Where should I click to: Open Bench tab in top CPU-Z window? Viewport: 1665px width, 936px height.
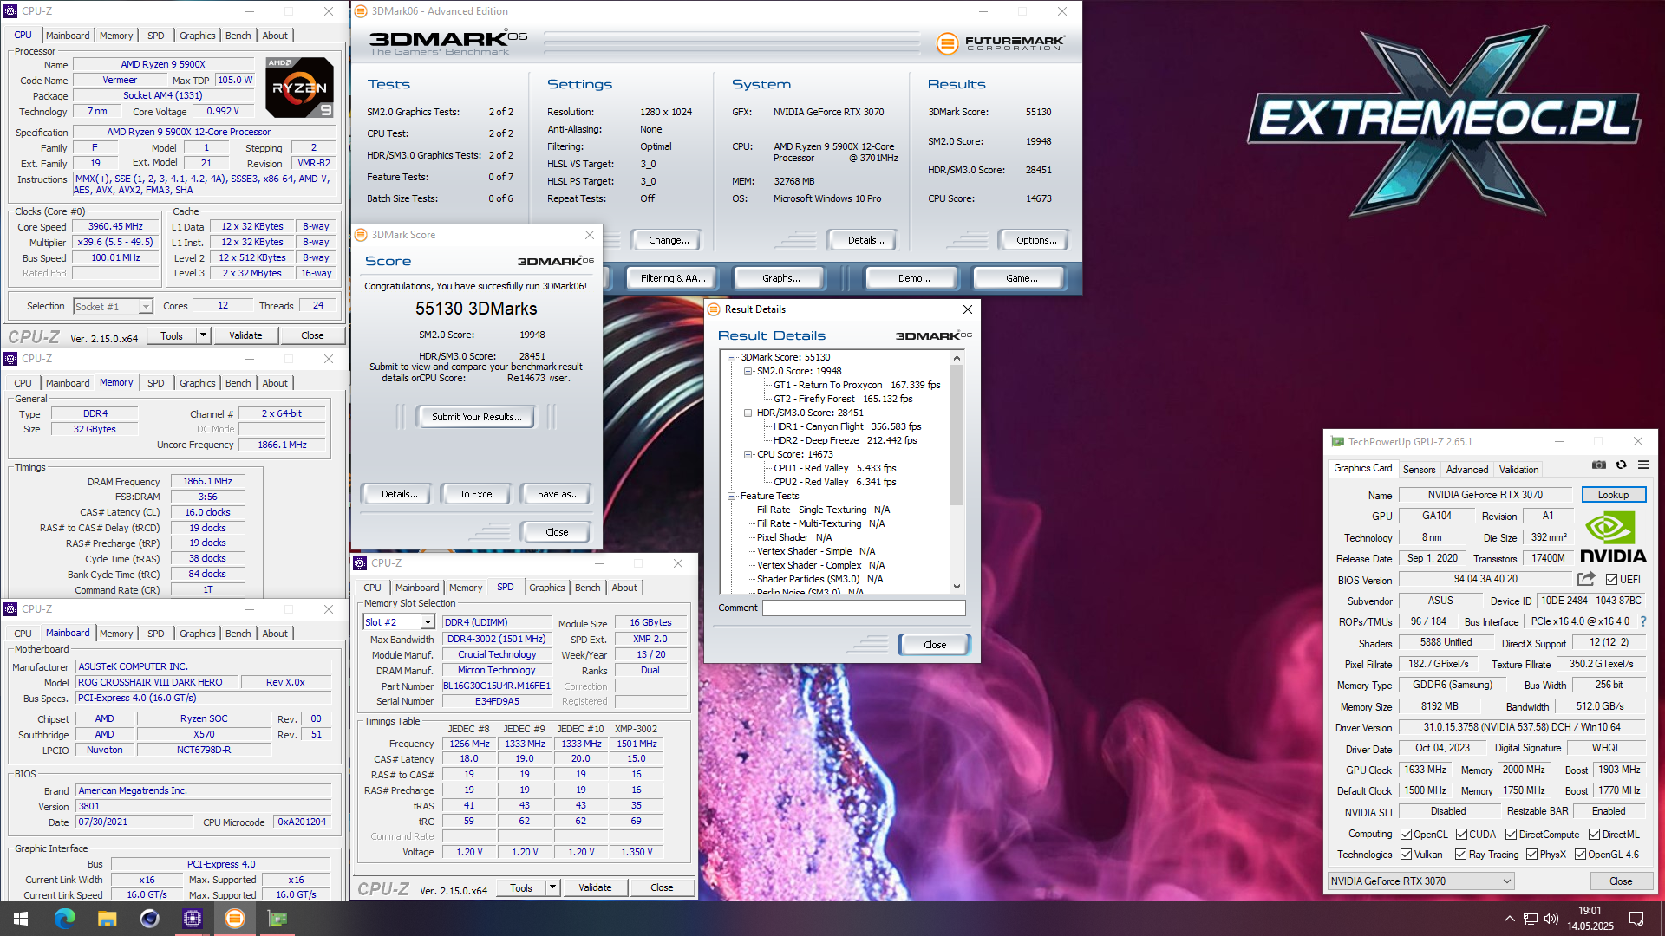(x=238, y=36)
